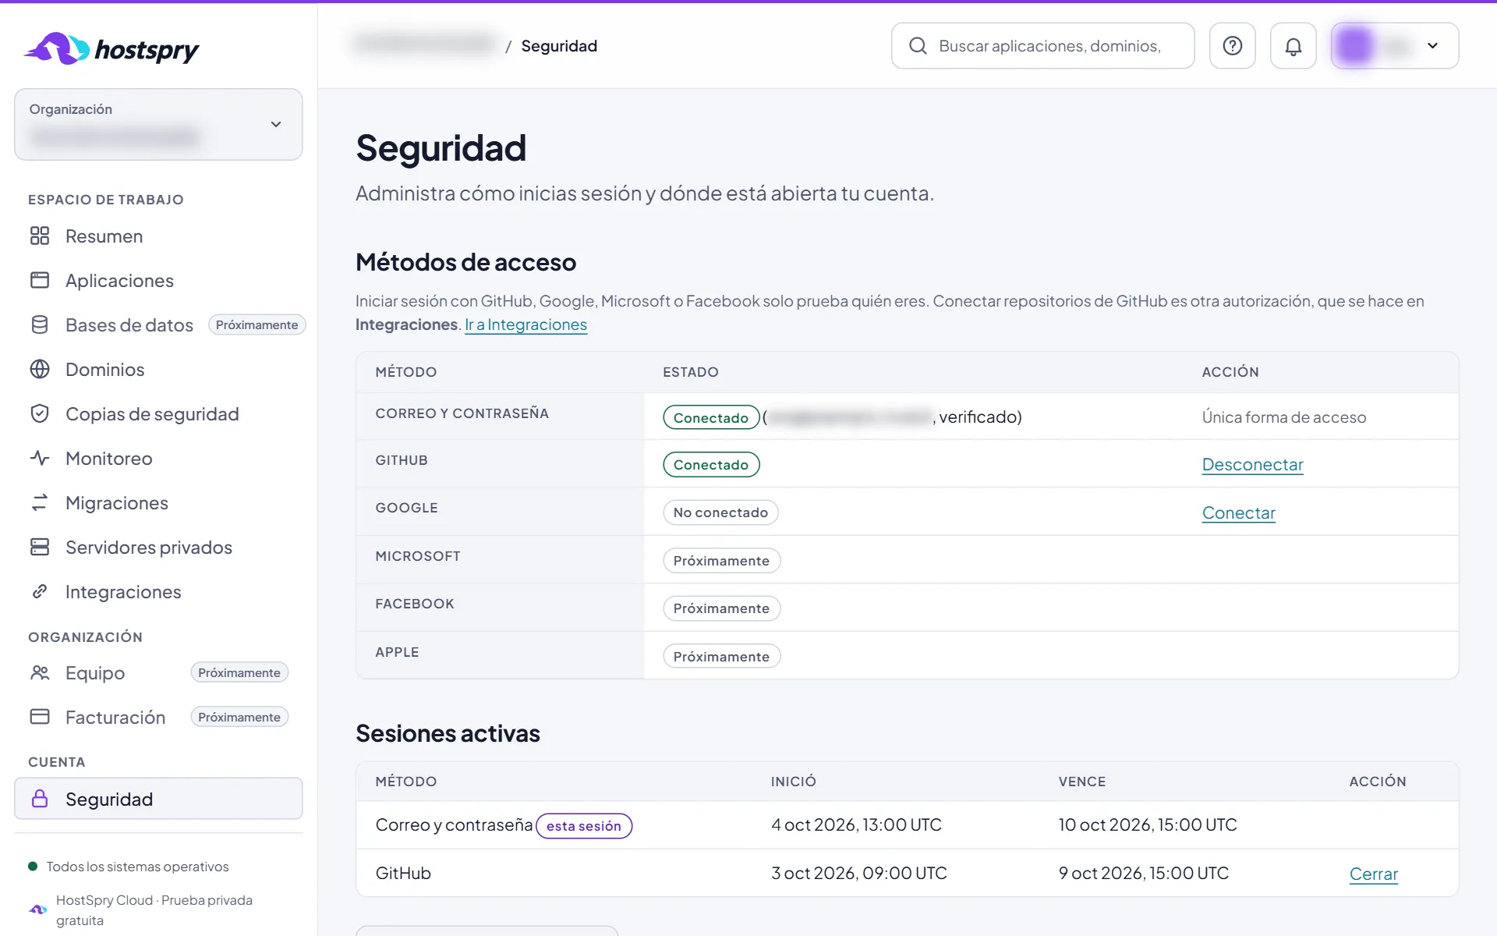
Task: Click the Resumen grid icon
Action: point(40,236)
